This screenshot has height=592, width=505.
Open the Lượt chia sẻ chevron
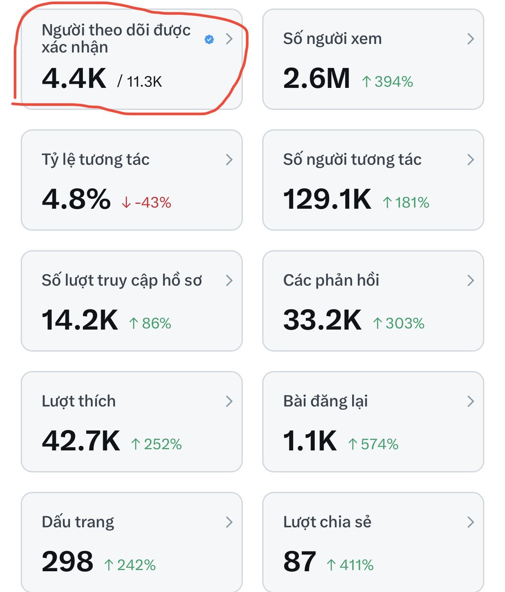pos(470,522)
